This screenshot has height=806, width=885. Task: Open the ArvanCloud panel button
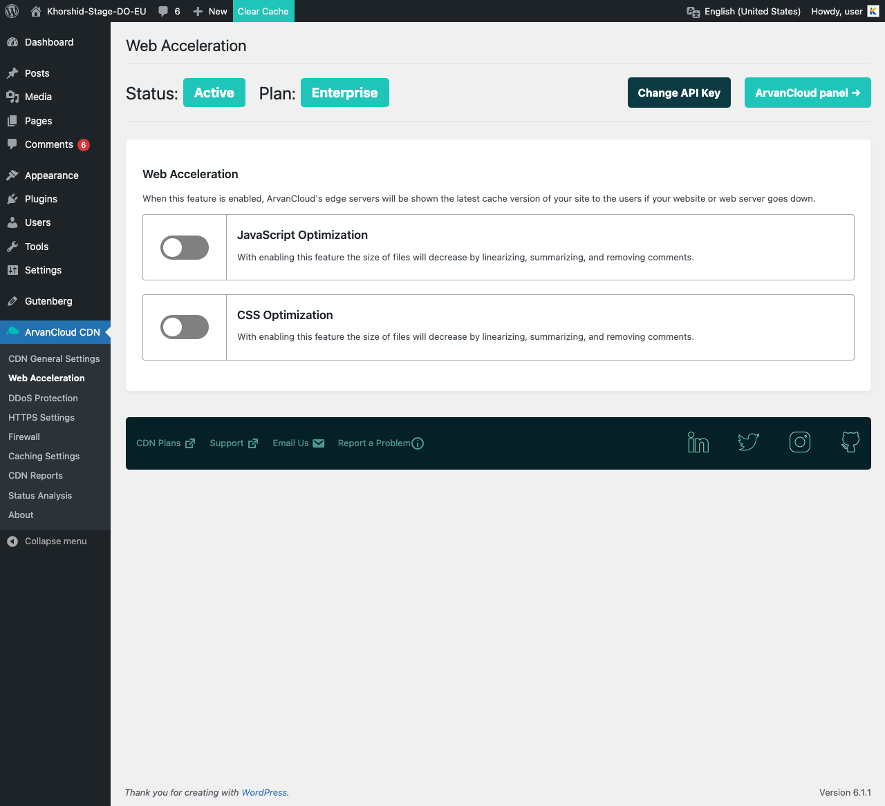[x=808, y=93]
